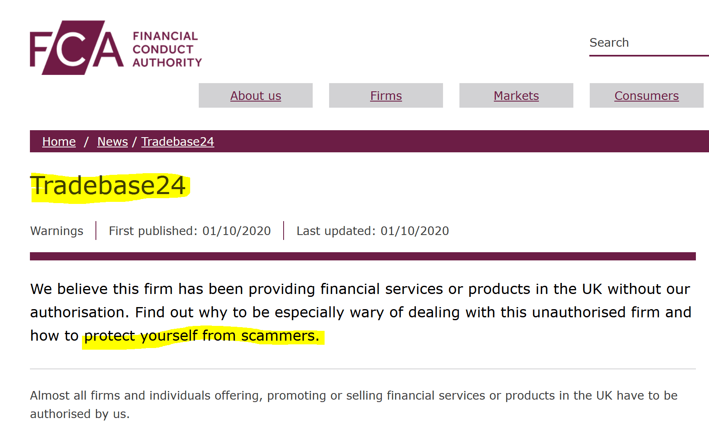This screenshot has width=709, height=425.
Task: Select the Tradebase24 breadcrumb link
Action: (x=177, y=141)
